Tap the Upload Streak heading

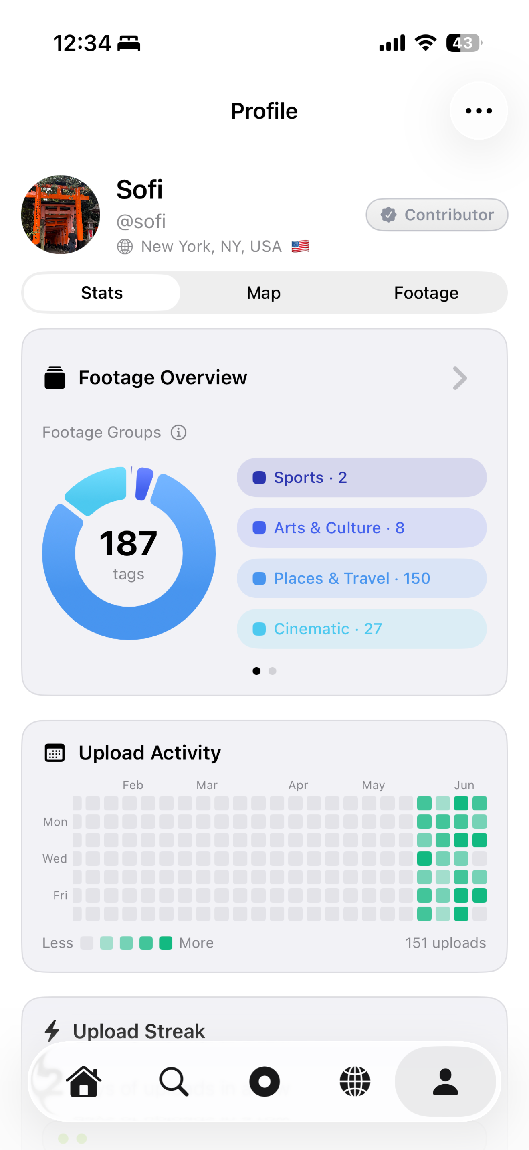click(139, 1031)
